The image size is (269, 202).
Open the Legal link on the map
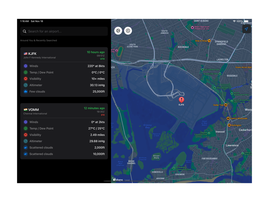127,180
